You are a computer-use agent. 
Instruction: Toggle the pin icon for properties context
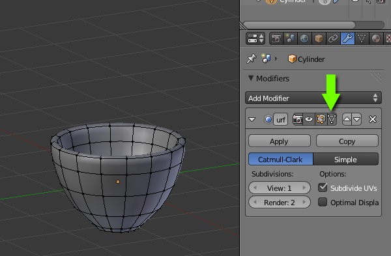[251, 59]
